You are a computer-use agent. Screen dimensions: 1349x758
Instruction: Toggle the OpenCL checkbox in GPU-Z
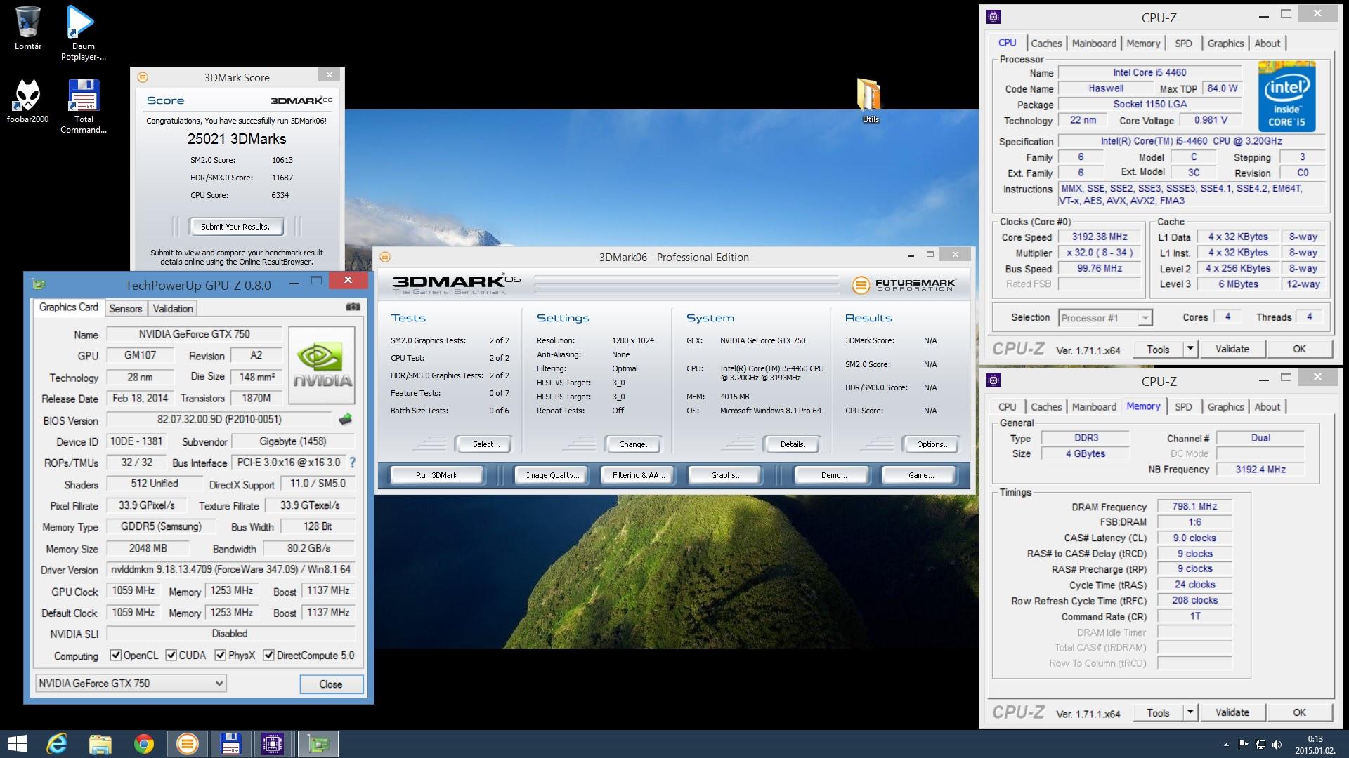[116, 656]
